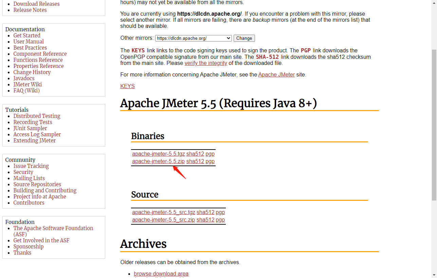The height and width of the screenshot is (278, 437).
Task: Open the Javadocs link
Action: [24, 78]
